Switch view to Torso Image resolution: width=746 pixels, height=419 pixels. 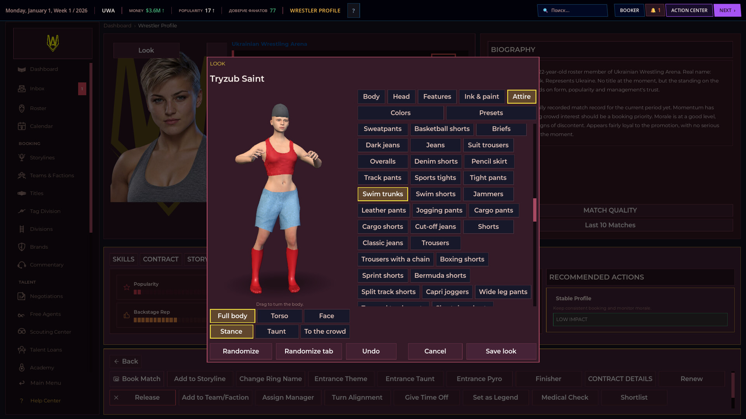click(x=279, y=316)
